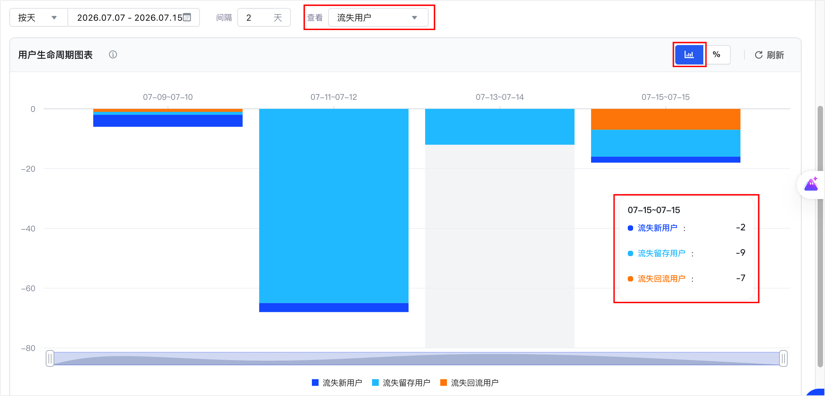
Task: Click the right handle of chart zoom slider
Action: [783, 359]
